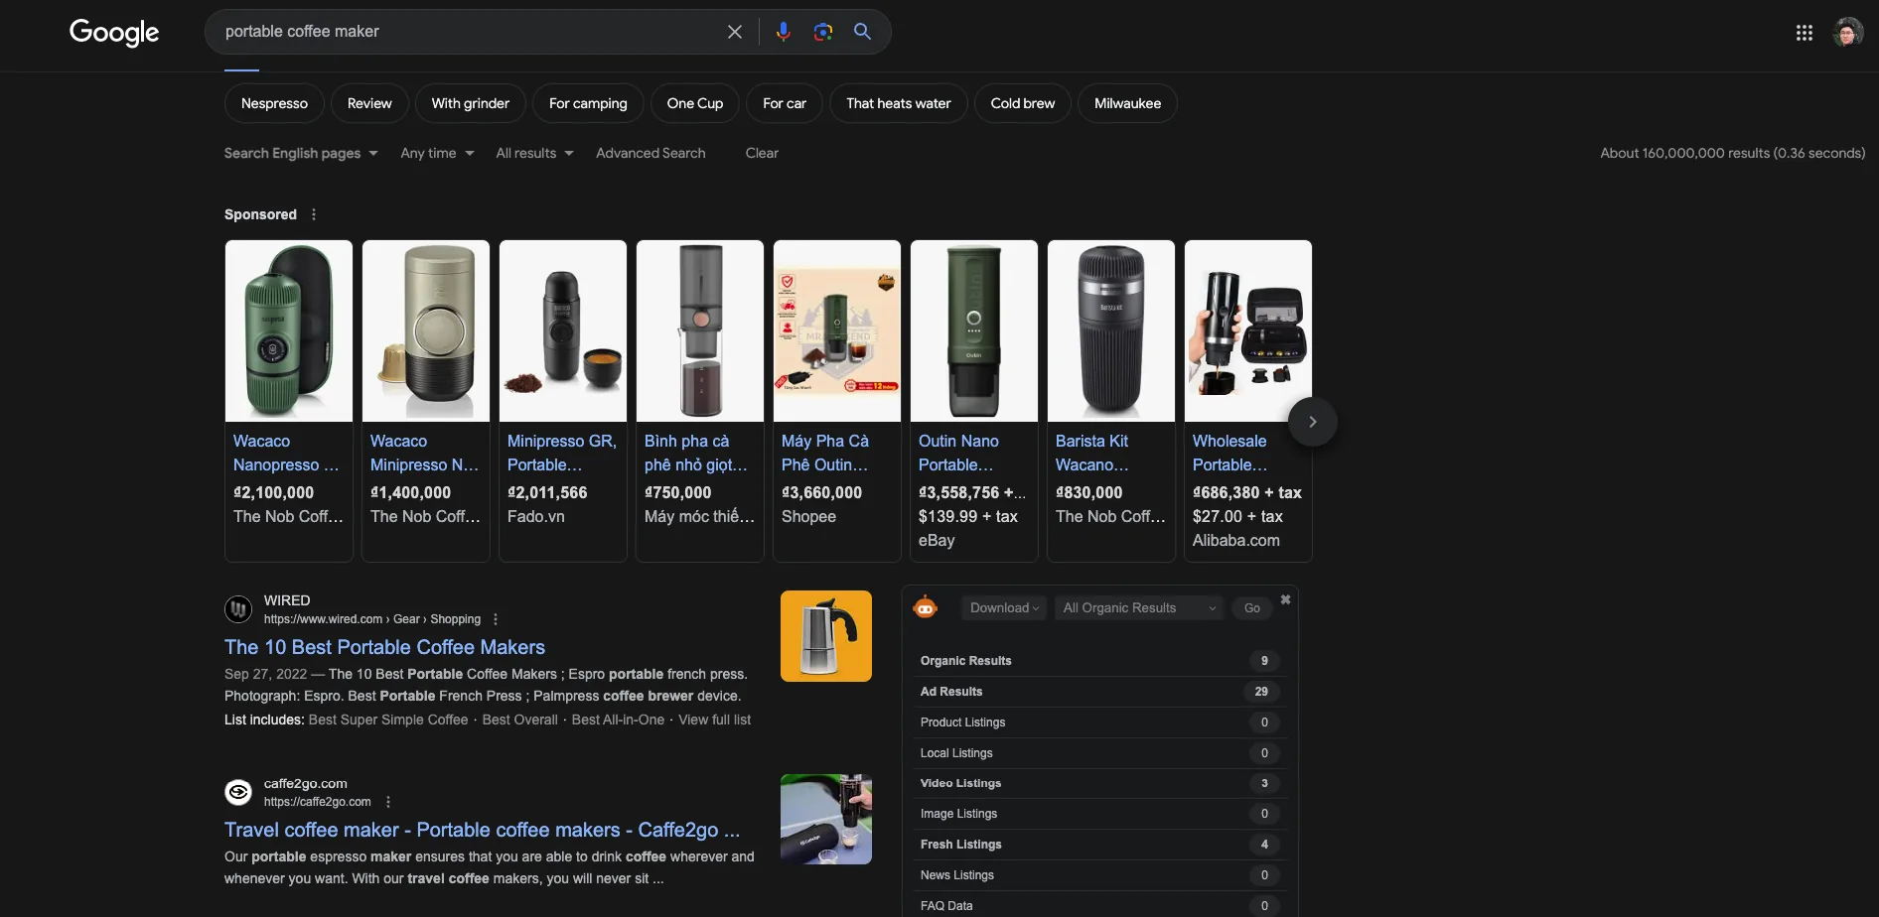Select the For camping filter chip

pyautogui.click(x=588, y=103)
